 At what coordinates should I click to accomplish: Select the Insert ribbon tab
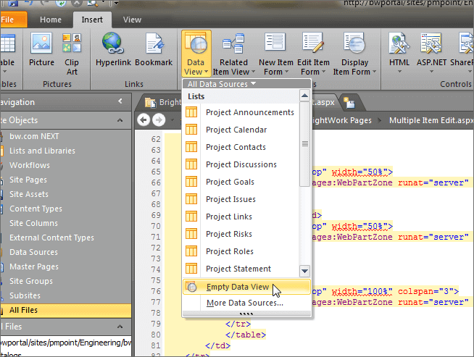coord(92,20)
